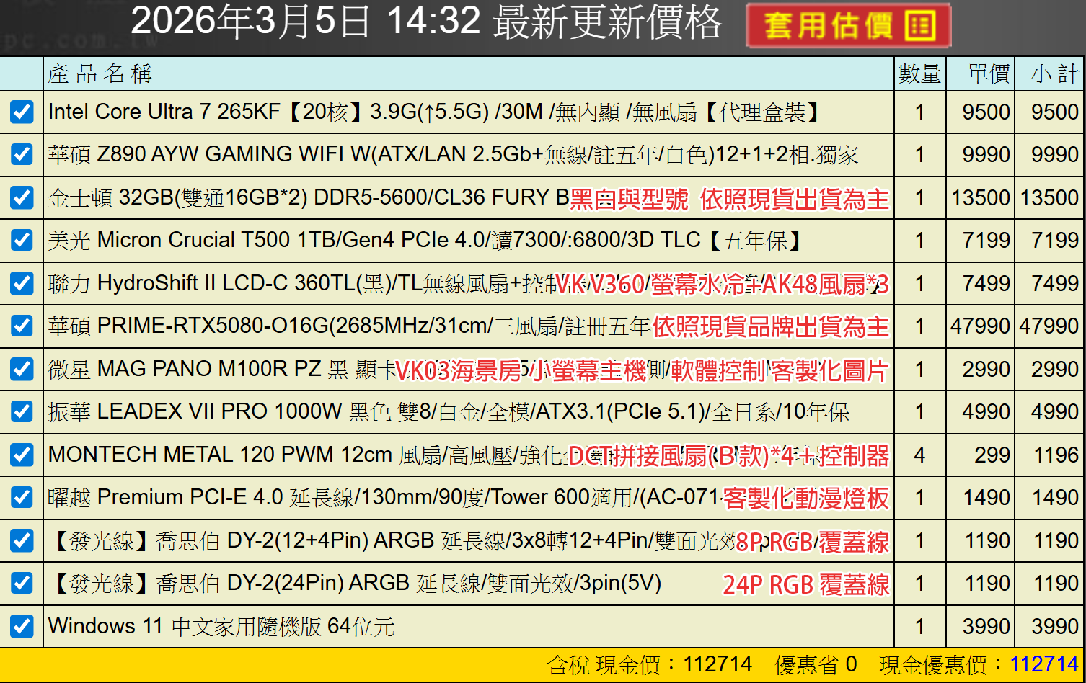Click the 華碩 PRIME-RTX5080-O16G product name
1086x683 pixels.
(350, 326)
